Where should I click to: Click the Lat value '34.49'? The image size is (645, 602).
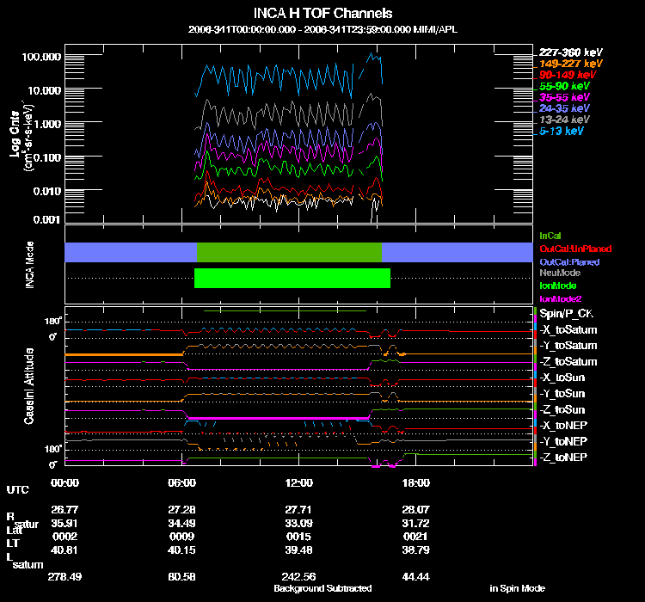(x=181, y=524)
